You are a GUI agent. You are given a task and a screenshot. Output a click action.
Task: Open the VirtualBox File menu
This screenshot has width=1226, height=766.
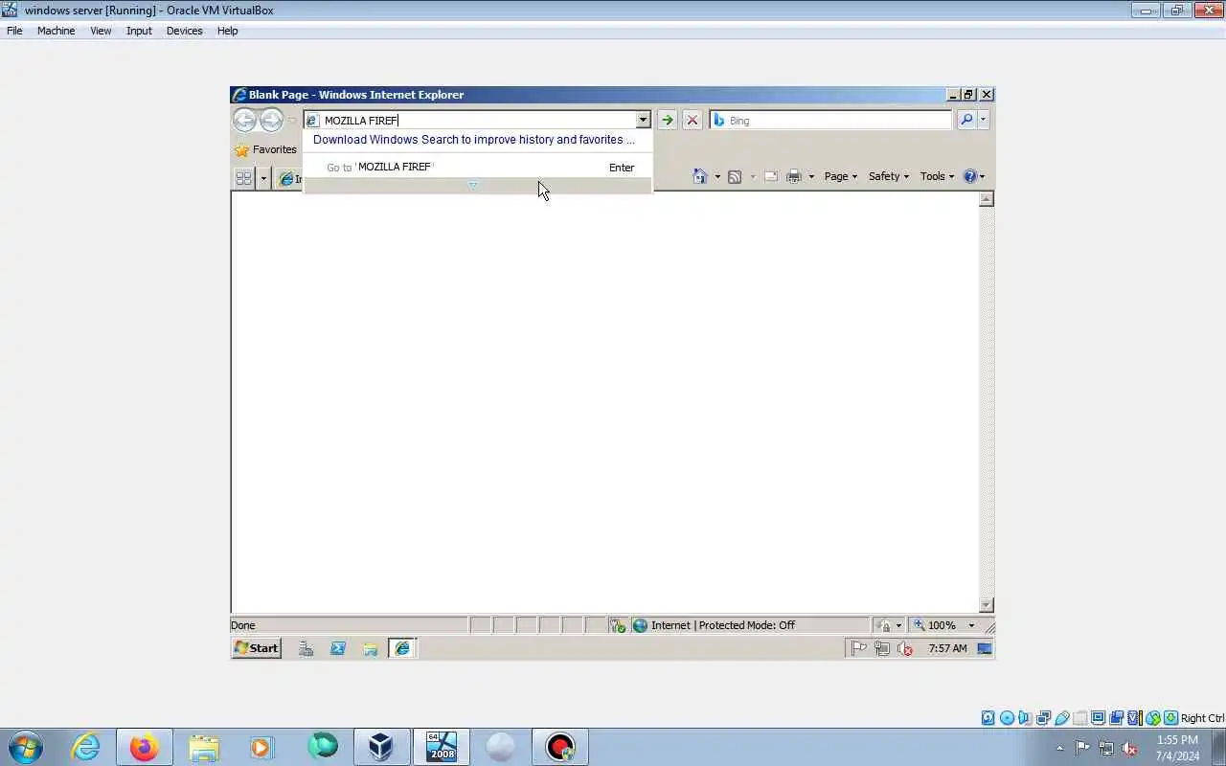pyautogui.click(x=14, y=31)
